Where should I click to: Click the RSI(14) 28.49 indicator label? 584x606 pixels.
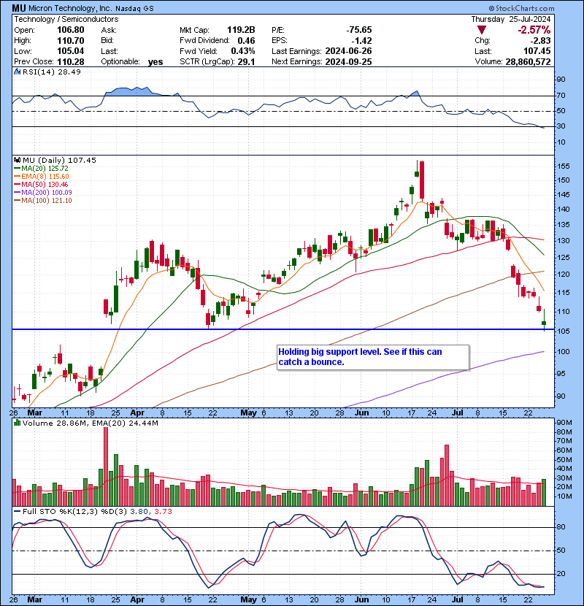[x=51, y=72]
